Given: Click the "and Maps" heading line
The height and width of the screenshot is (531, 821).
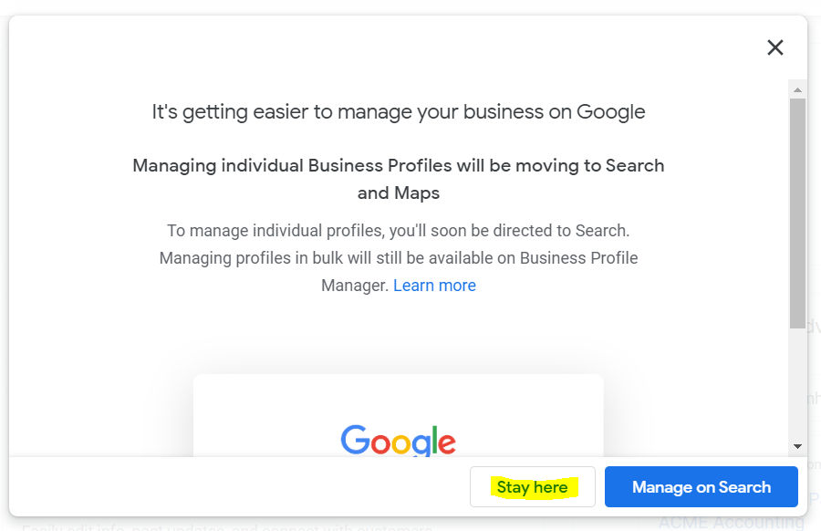Looking at the screenshot, I should [x=399, y=193].
